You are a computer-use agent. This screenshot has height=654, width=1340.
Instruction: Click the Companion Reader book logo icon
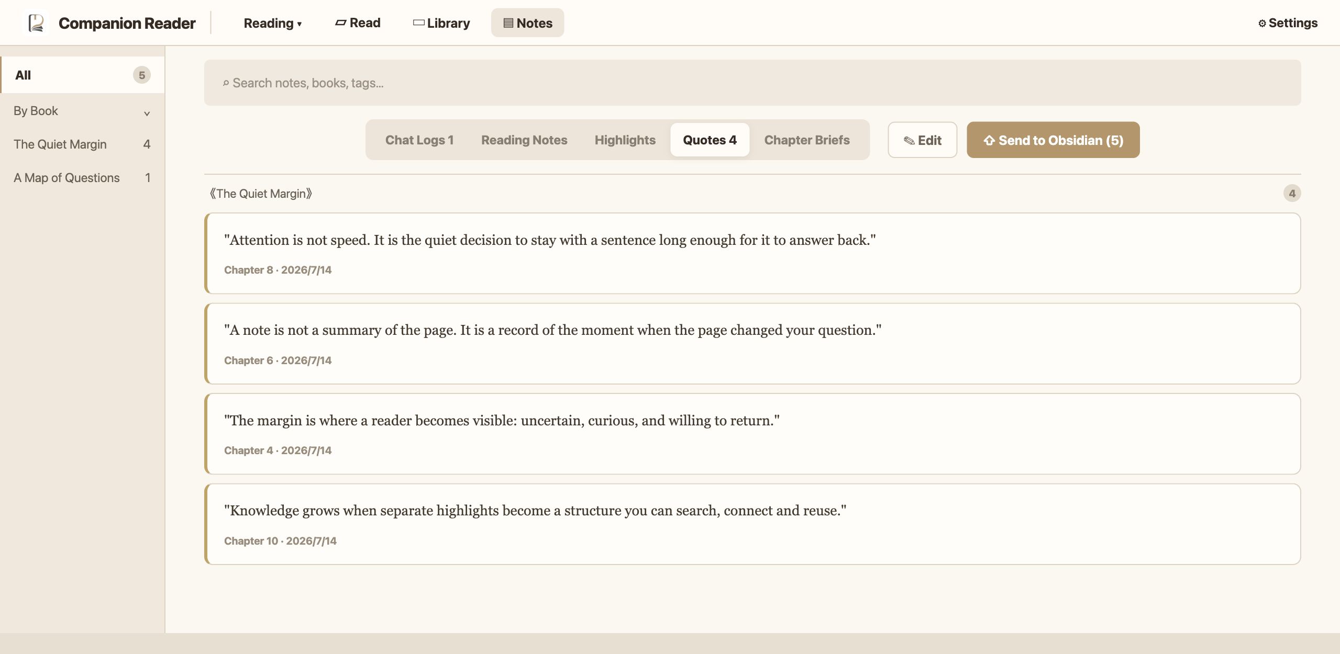[x=36, y=23]
